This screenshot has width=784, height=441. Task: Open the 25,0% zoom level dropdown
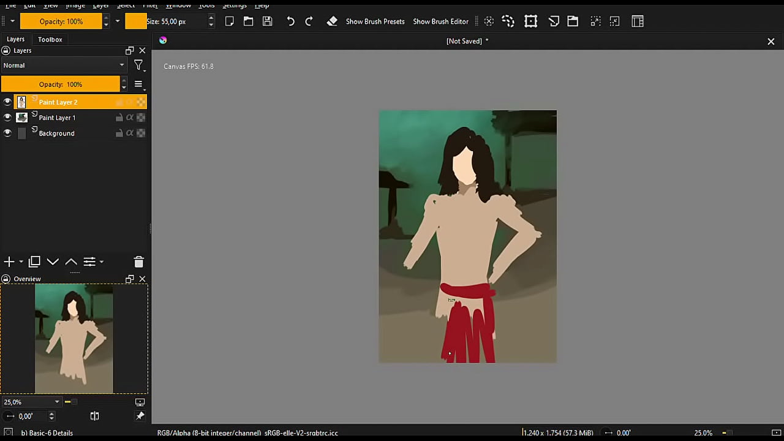pyautogui.click(x=56, y=402)
